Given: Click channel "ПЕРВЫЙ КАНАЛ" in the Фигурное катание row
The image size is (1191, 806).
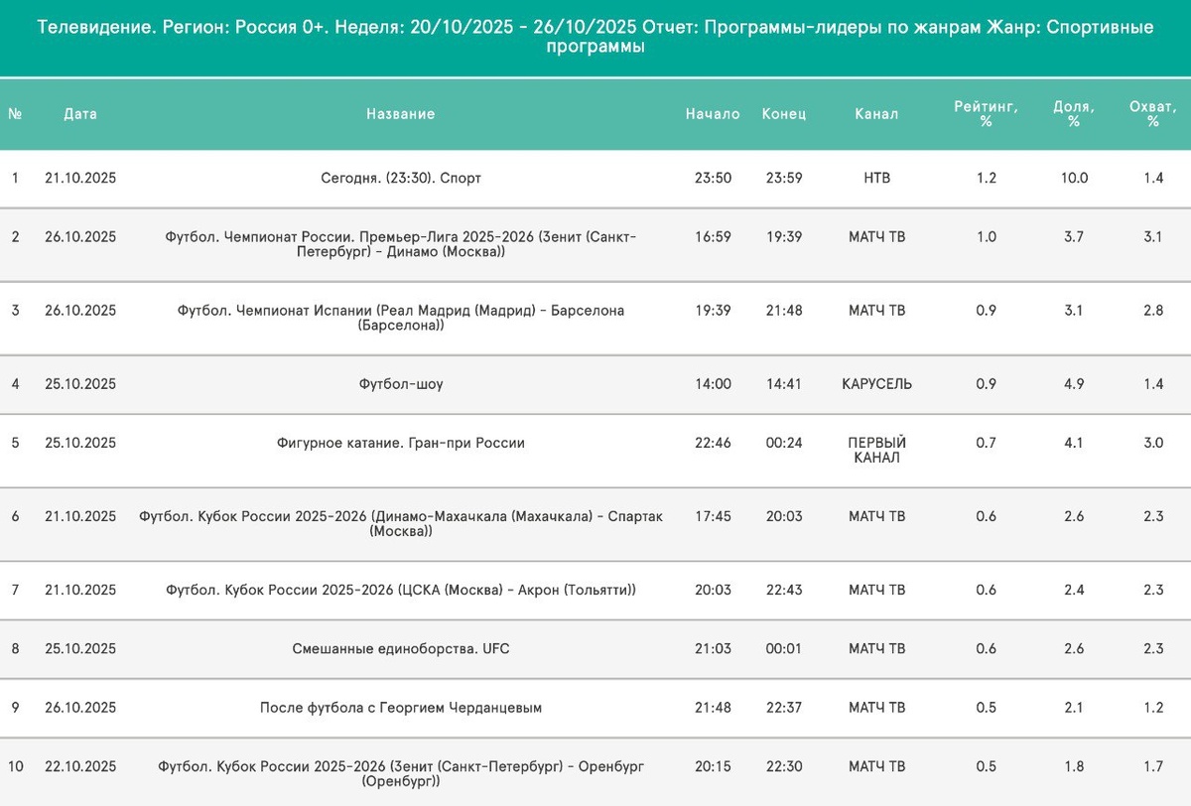Looking at the screenshot, I should click(877, 451).
